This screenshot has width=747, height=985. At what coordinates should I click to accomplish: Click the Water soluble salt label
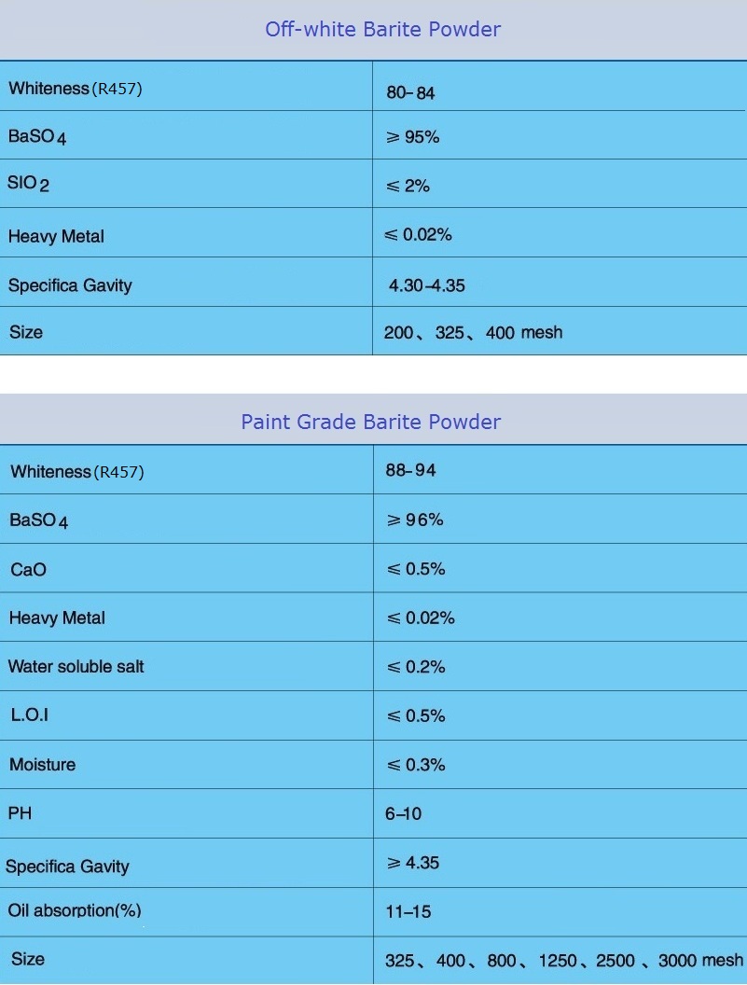coord(76,667)
